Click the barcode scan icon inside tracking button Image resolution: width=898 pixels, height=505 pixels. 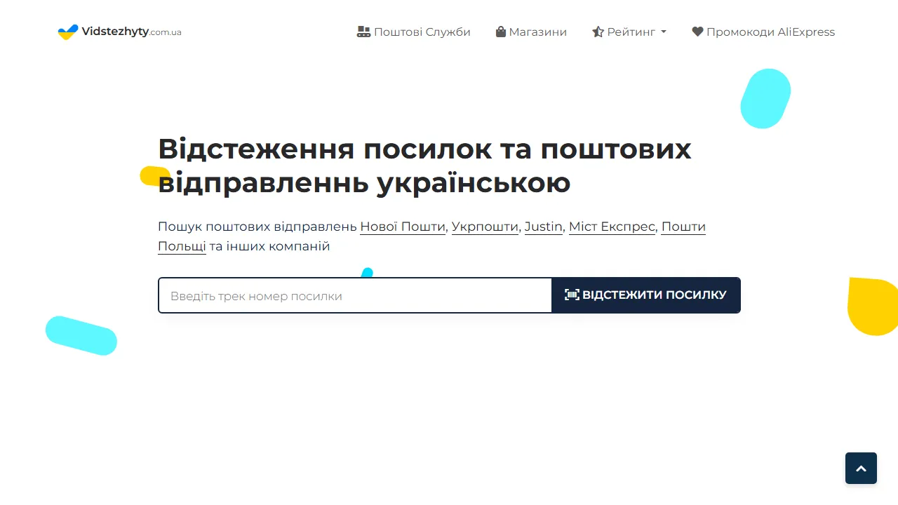click(572, 295)
